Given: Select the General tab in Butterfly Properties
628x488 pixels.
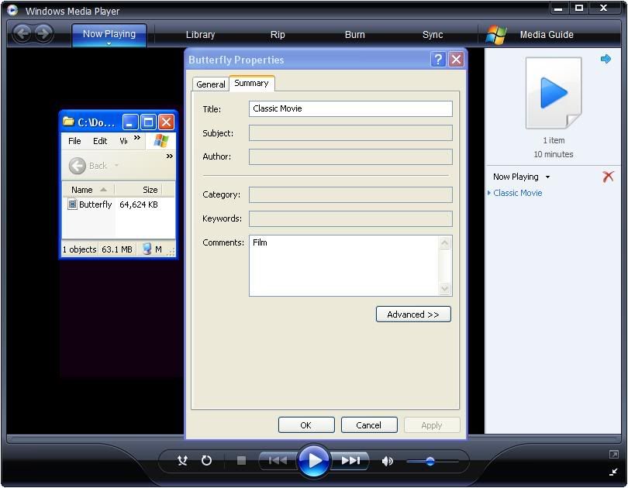Looking at the screenshot, I should [x=211, y=84].
